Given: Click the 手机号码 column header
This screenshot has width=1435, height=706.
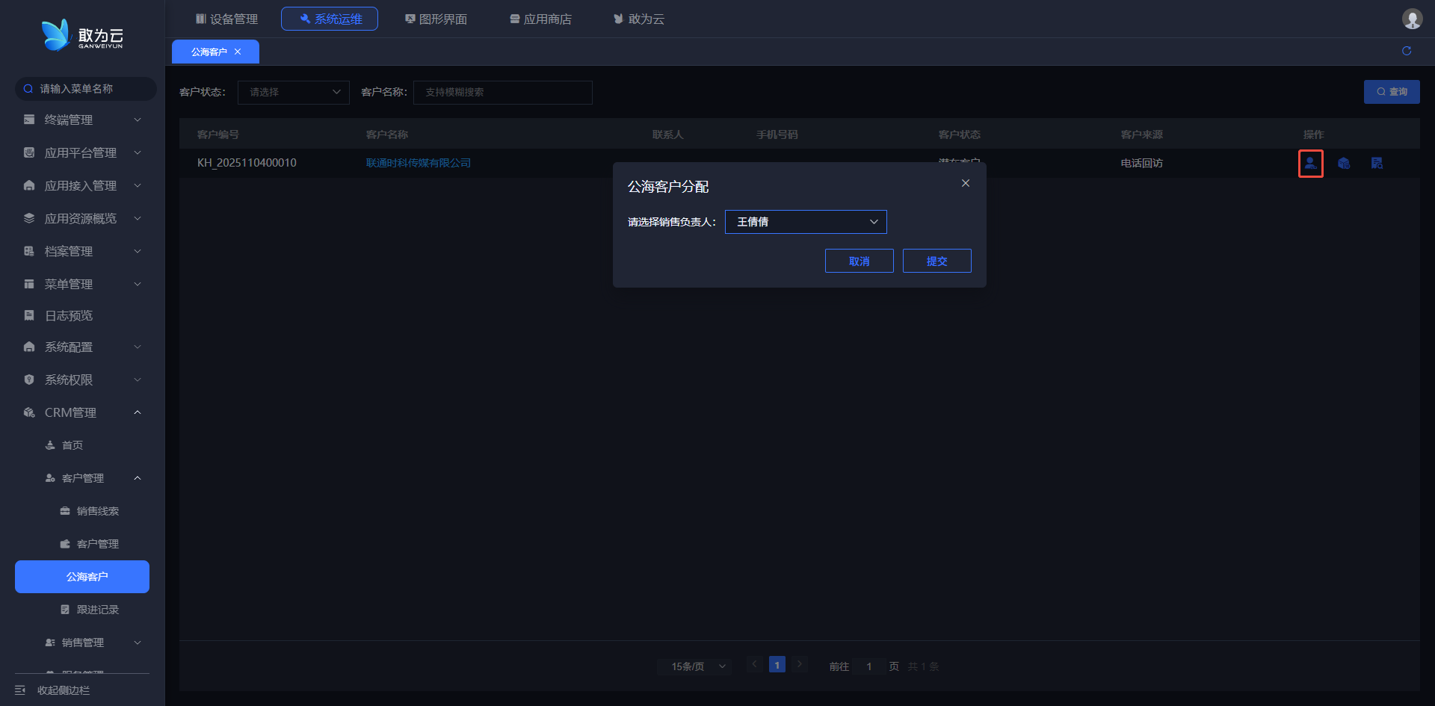Looking at the screenshot, I should coord(777,134).
